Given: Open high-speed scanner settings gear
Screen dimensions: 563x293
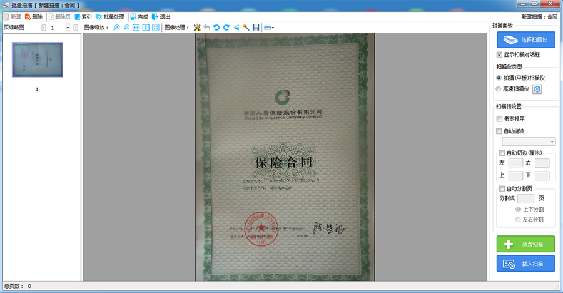Looking at the screenshot, I should tap(537, 89).
